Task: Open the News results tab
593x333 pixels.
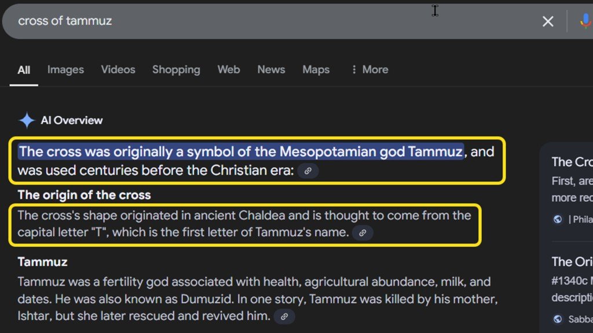Action: pos(271,69)
